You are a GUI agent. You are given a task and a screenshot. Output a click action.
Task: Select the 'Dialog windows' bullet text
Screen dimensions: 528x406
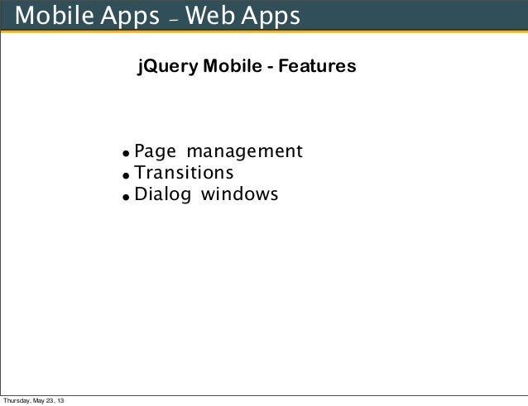tap(206, 194)
